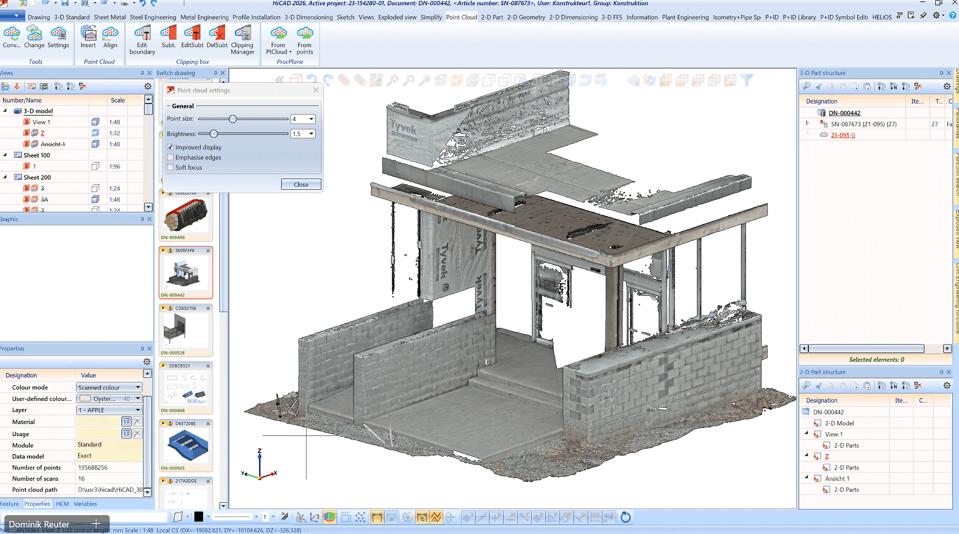959x534 pixels.
Task: Click the Convert point cloud icon
Action: pyautogui.click(x=11, y=37)
